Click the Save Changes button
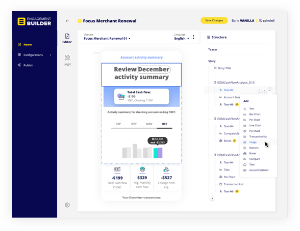This screenshot has height=231, width=300. [x=214, y=20]
